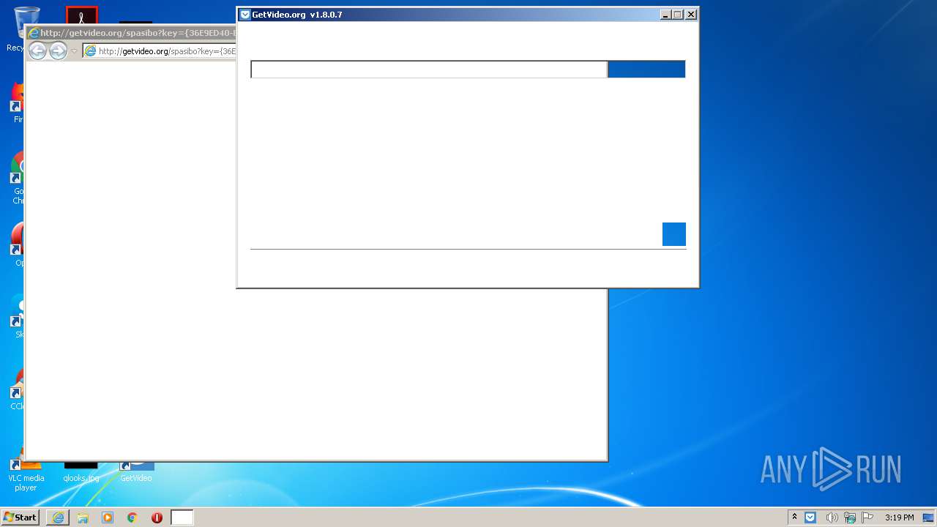
Task: Launch Windows Media Player from the taskbar
Action: 108,517
